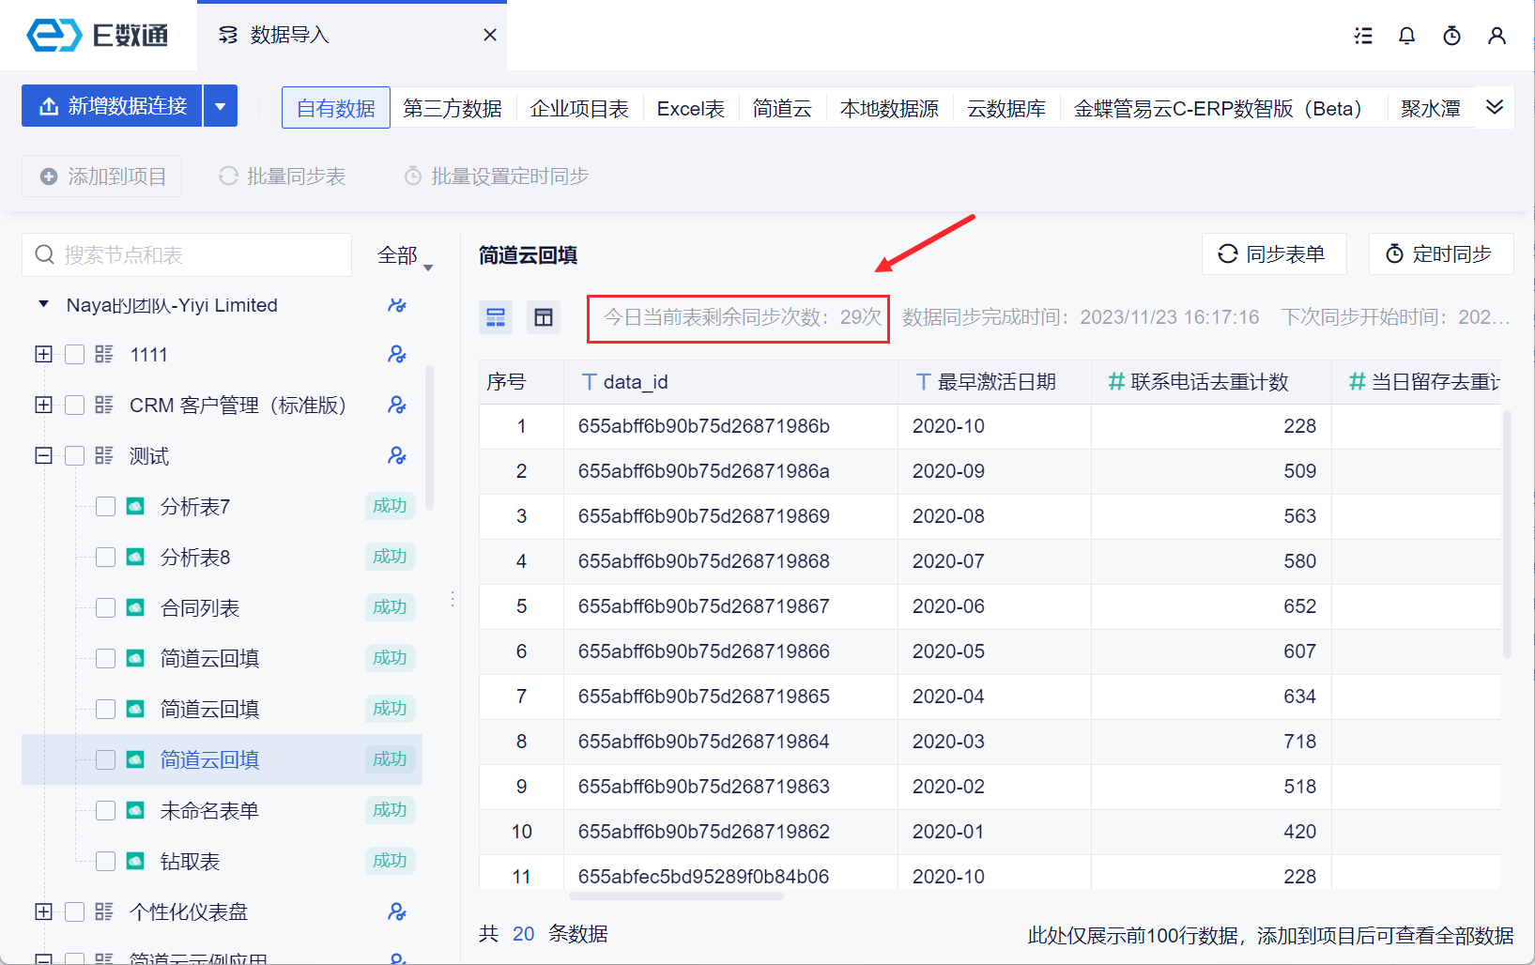Click the member settings icon for 测试
The width and height of the screenshot is (1535, 965).
click(x=397, y=455)
